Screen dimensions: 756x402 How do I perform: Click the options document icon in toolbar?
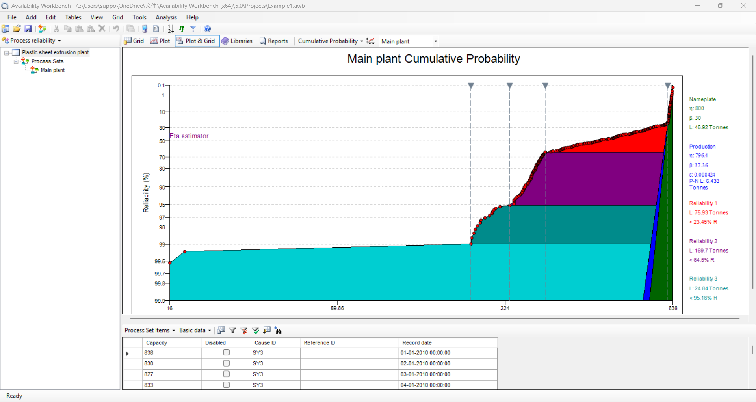tap(156, 29)
